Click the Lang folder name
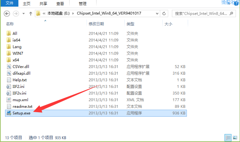The height and width of the screenshot is (142, 240). coord(17,47)
